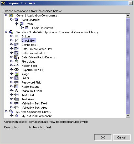Select the BasicTiledView1 label

[43, 28]
